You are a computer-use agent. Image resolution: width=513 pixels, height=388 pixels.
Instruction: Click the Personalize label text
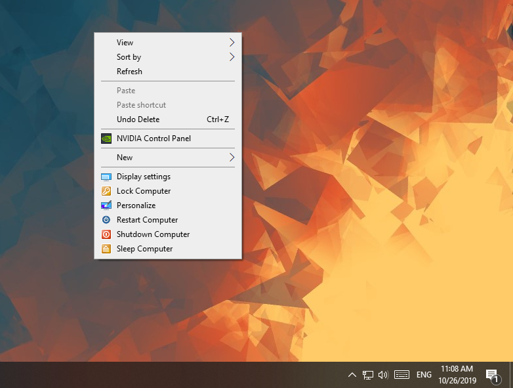pyautogui.click(x=136, y=205)
